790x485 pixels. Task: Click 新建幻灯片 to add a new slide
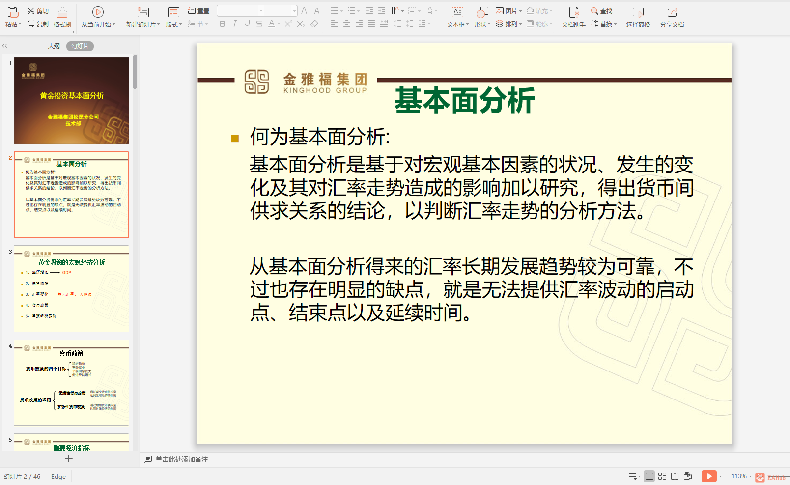pyautogui.click(x=142, y=17)
